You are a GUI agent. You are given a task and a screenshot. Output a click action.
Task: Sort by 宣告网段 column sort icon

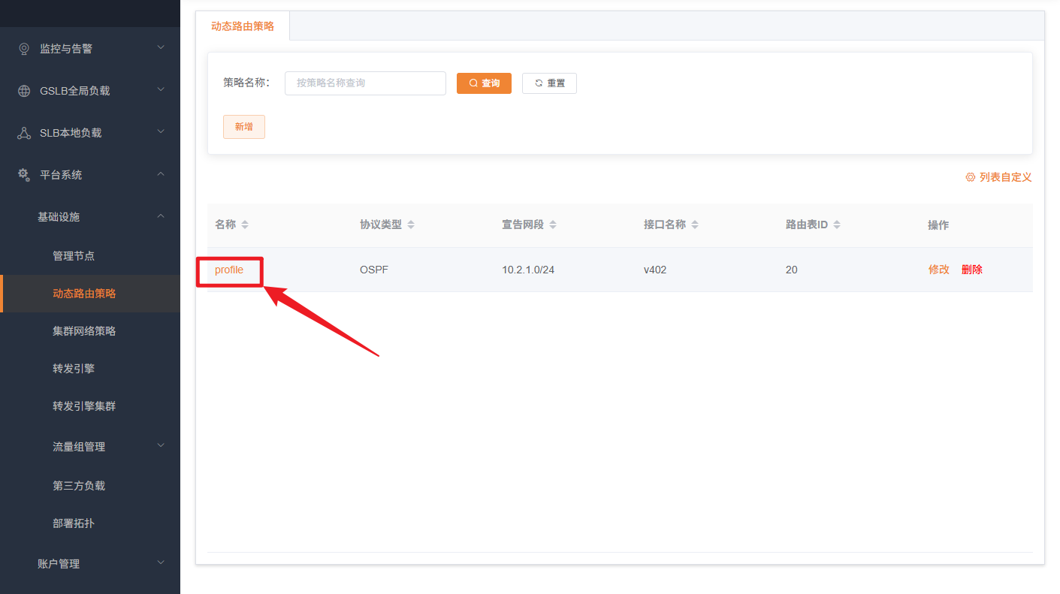[553, 225]
